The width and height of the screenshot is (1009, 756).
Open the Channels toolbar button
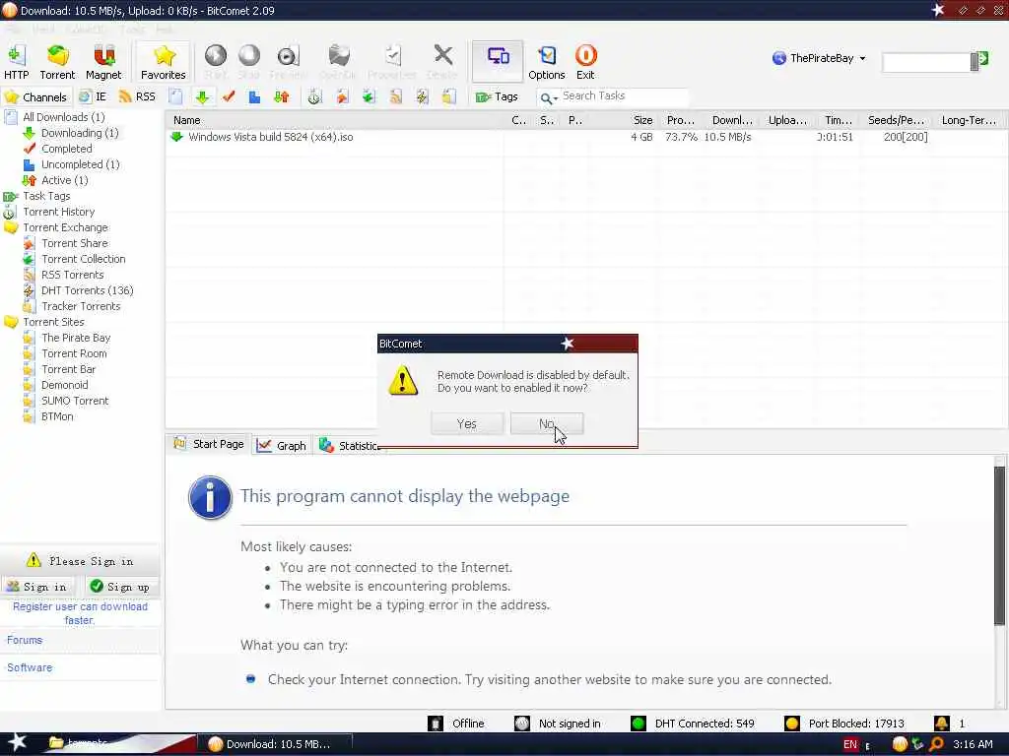pos(35,97)
